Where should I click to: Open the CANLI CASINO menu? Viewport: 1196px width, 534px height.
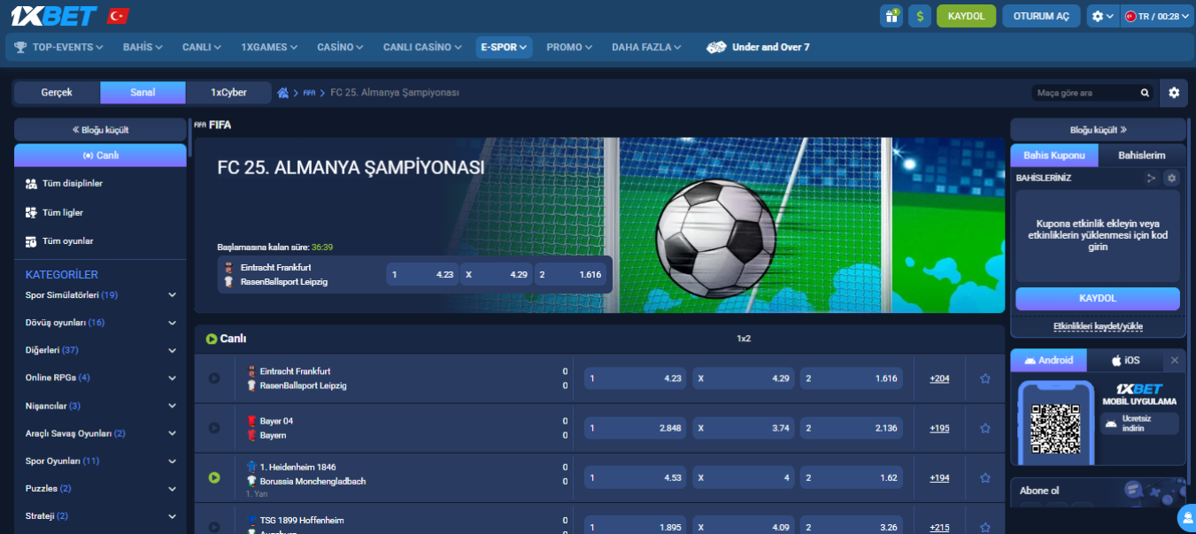click(x=422, y=47)
